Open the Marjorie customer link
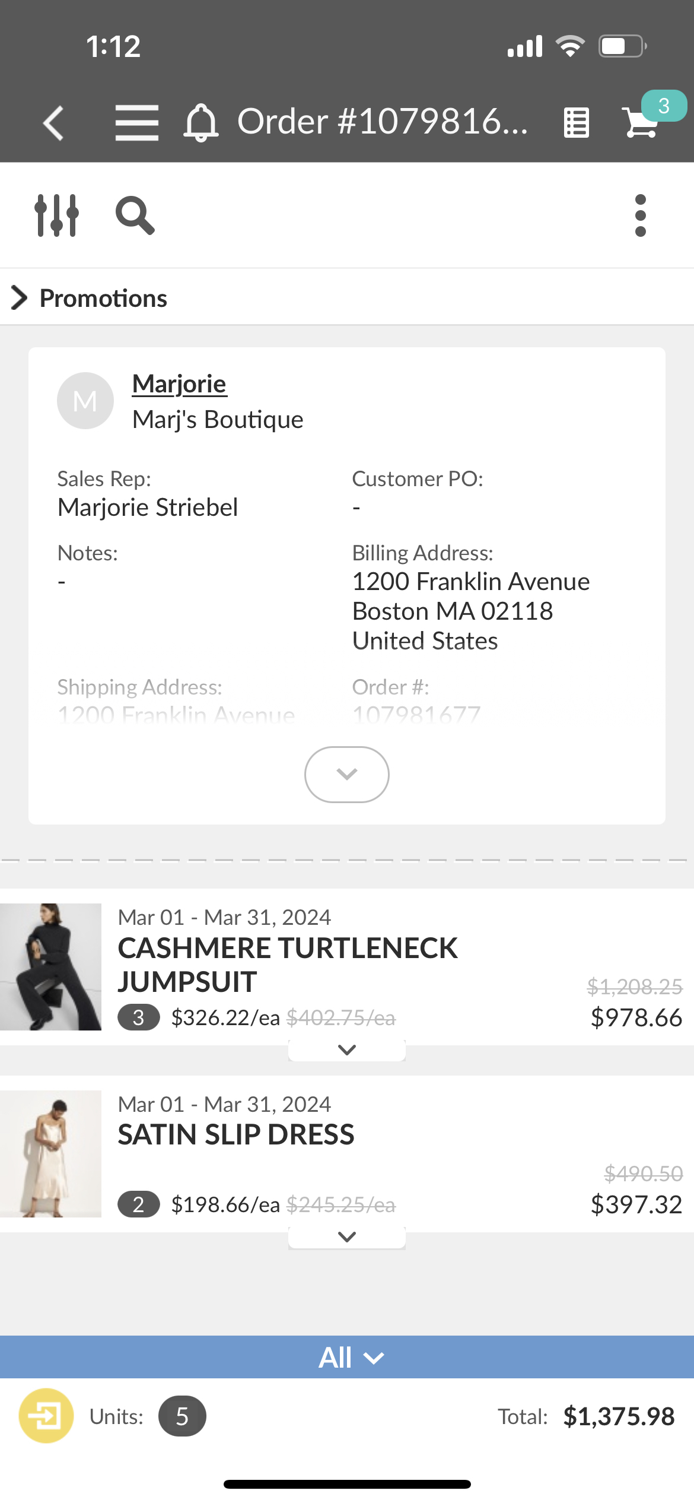 (179, 384)
